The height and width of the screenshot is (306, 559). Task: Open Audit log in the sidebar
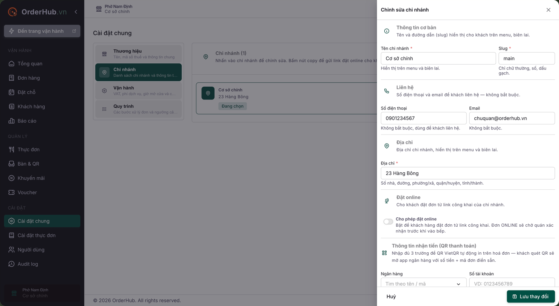coord(42,264)
